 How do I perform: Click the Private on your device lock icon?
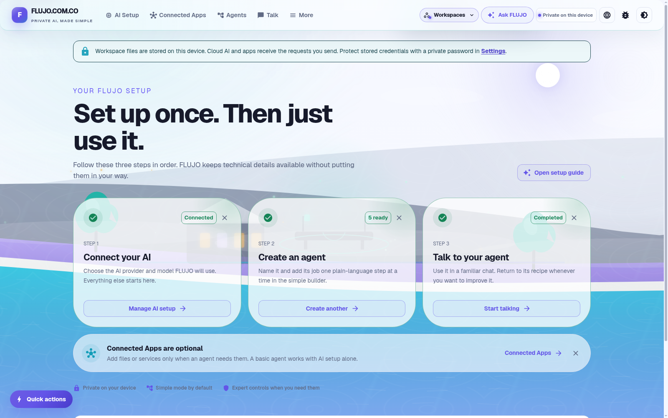point(76,388)
